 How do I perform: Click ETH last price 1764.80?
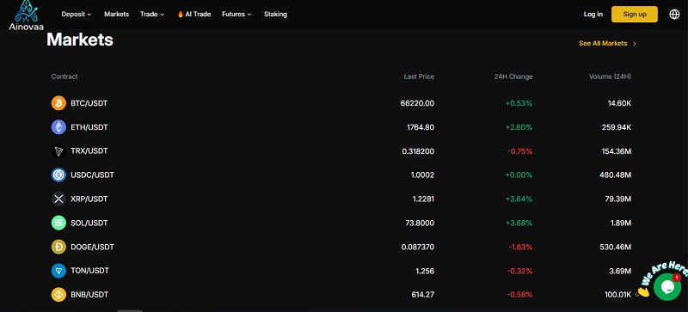coord(421,127)
